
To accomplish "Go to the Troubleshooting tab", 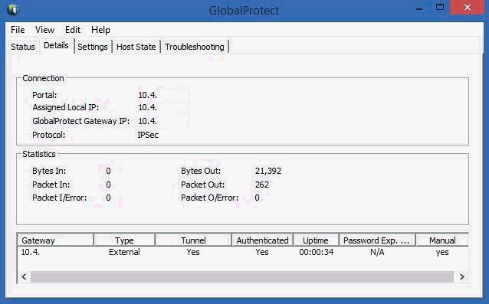I will coord(194,47).
